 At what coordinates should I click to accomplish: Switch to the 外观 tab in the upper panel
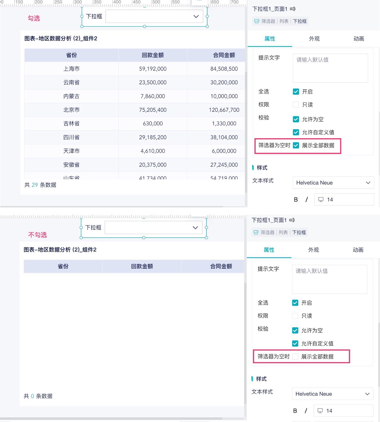click(314, 39)
